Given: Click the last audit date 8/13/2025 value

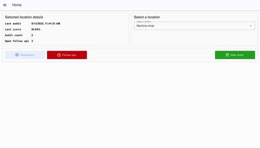Looking at the screenshot, I should 46,24.
